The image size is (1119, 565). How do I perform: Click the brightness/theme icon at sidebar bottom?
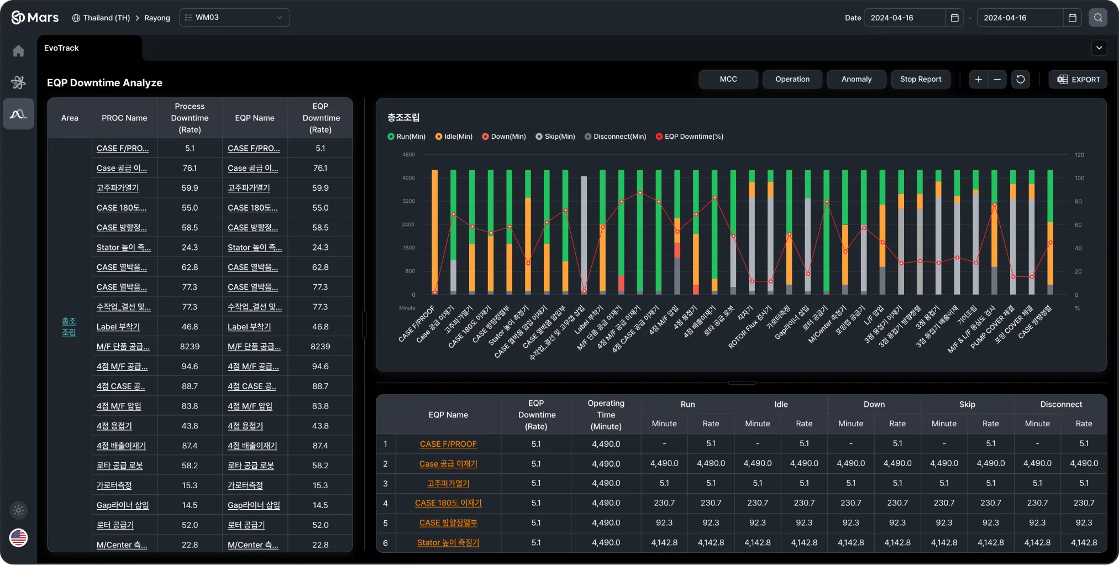[18, 510]
